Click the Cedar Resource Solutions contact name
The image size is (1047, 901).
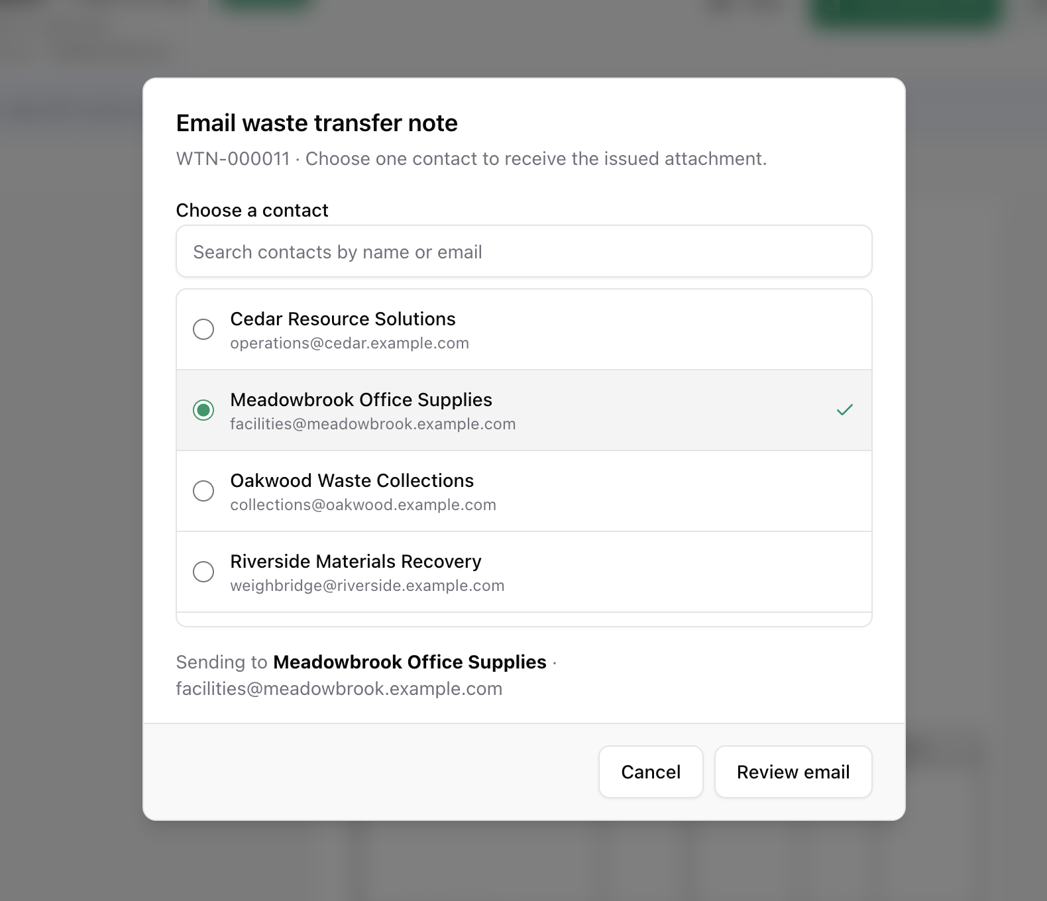tap(343, 319)
